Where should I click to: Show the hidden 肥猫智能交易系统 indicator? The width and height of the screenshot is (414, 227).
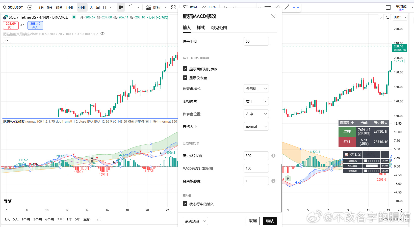click(102, 34)
